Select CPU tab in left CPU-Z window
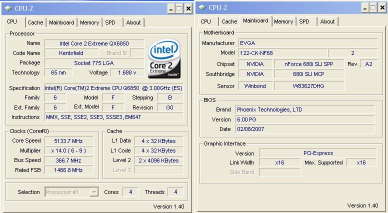The width and height of the screenshot is (388, 213). pos(12,22)
